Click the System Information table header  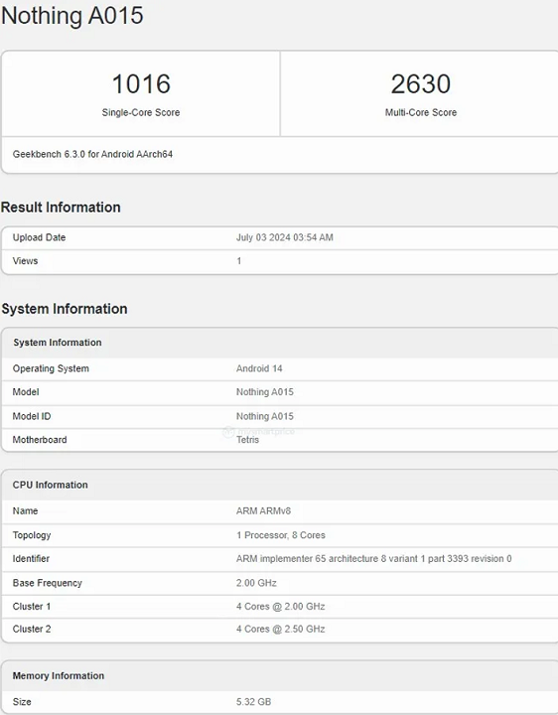[58, 343]
